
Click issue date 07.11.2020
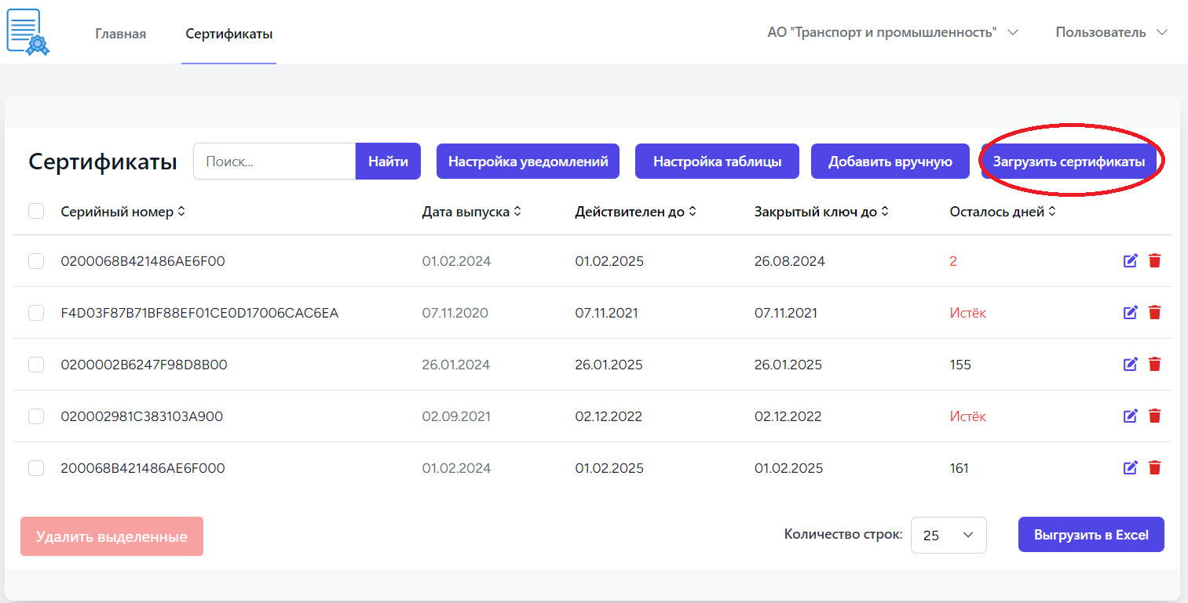pos(455,313)
